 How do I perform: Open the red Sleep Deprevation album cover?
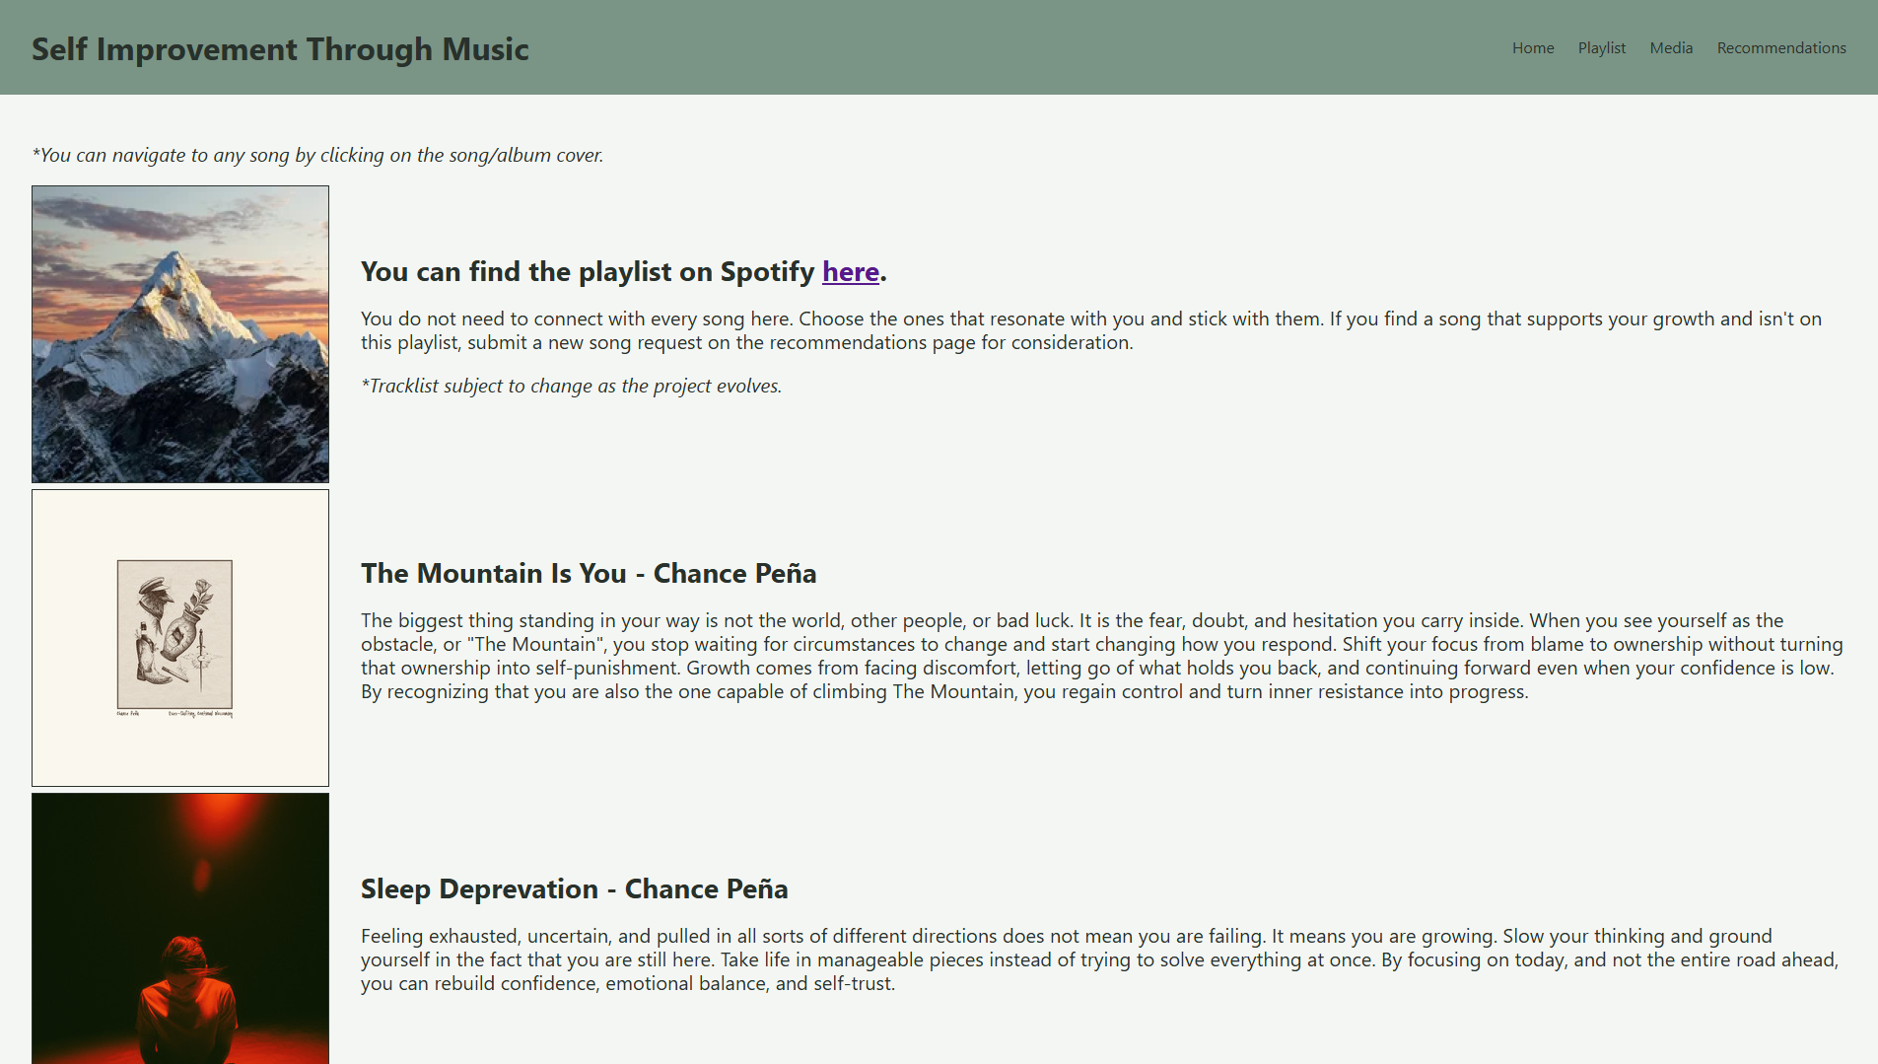pos(180,927)
